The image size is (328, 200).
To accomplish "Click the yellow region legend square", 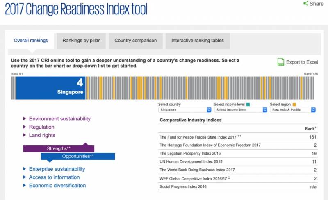I will pos(294,105).
